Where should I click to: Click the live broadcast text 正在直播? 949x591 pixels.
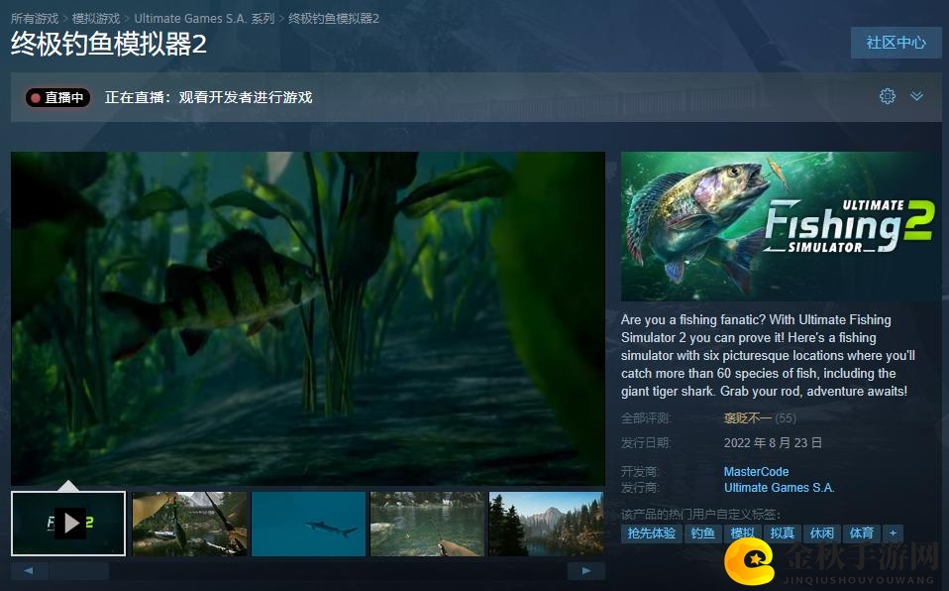tap(208, 97)
